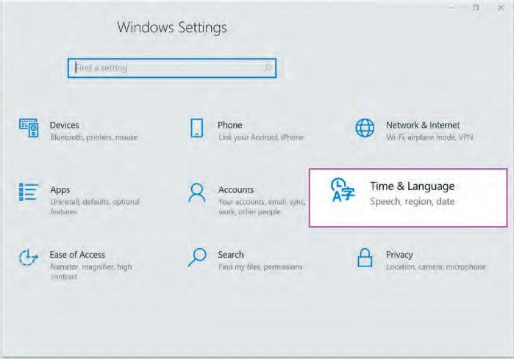Choose the Privacy category title
The width and height of the screenshot is (514, 359).
399,255
